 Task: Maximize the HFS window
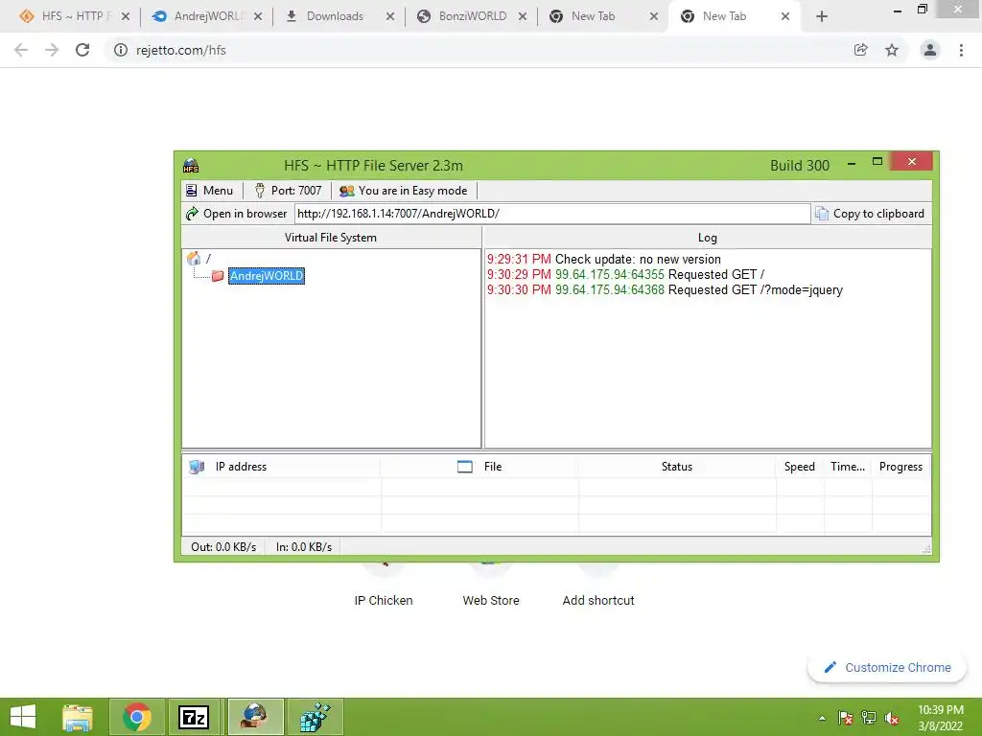(x=877, y=161)
